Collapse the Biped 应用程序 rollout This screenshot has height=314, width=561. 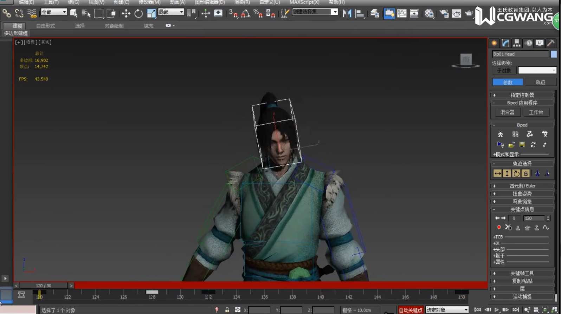click(522, 103)
